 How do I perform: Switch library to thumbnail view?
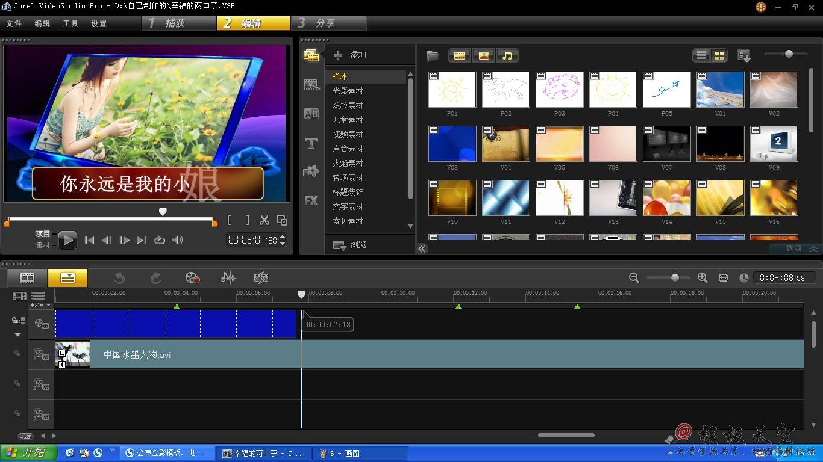[719, 55]
